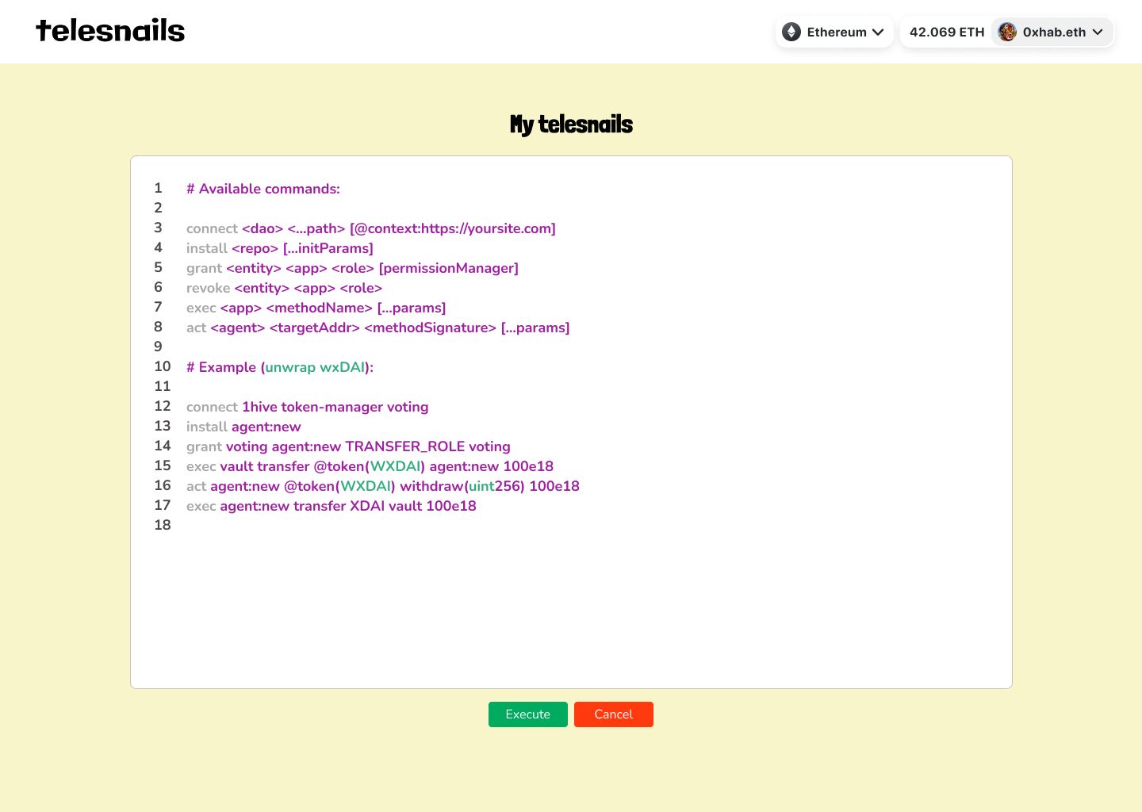Viewport: 1142px width, 812px height.
Task: Click the withdraw(uint256) signature text
Action: 462,486
